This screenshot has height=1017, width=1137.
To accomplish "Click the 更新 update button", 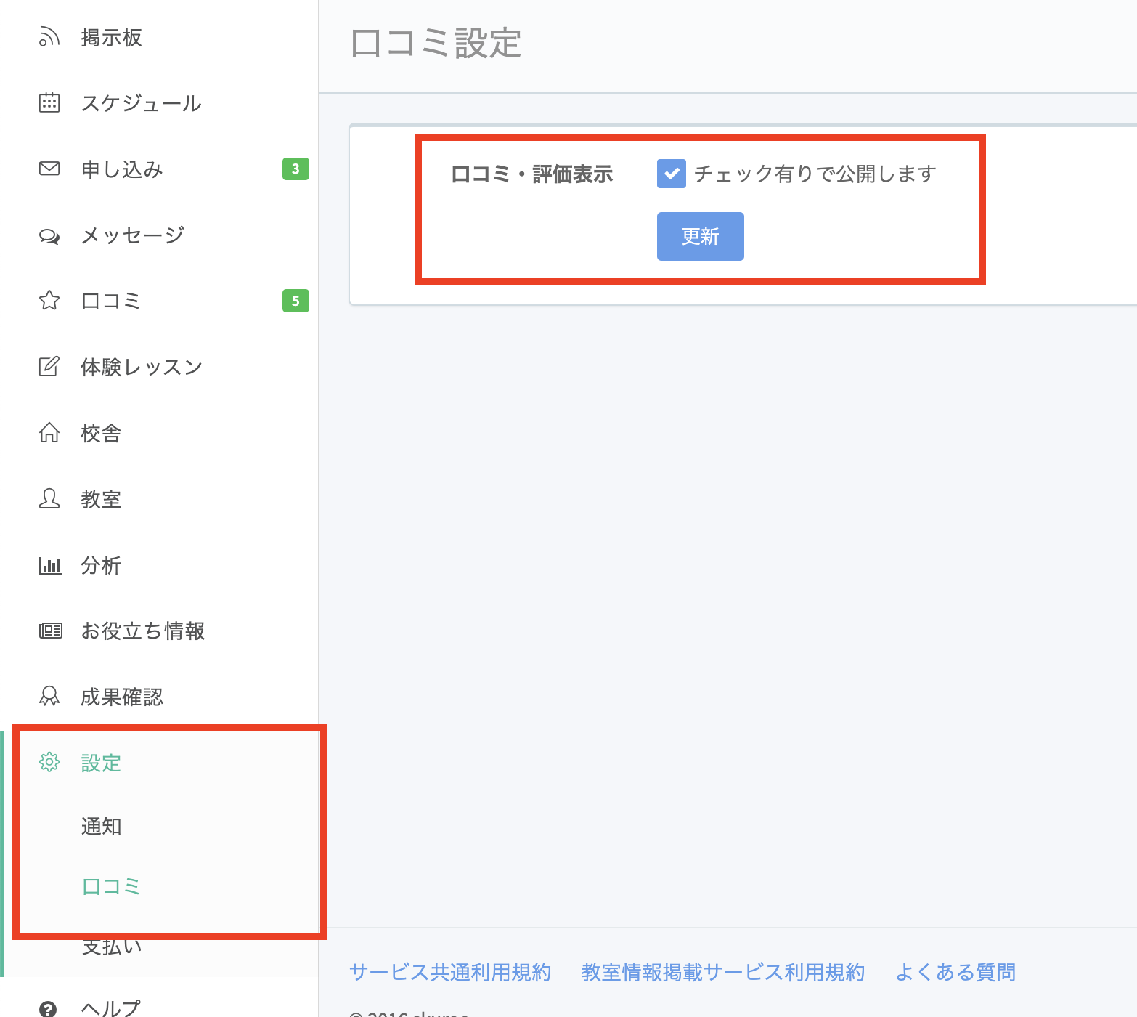I will click(700, 236).
